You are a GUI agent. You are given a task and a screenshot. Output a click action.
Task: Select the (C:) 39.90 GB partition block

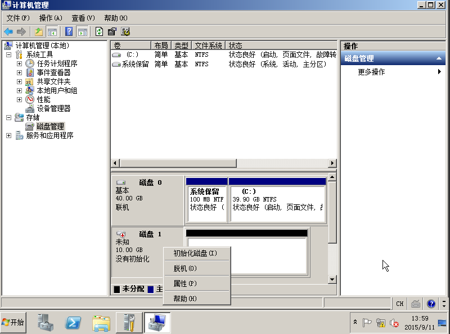coord(277,200)
